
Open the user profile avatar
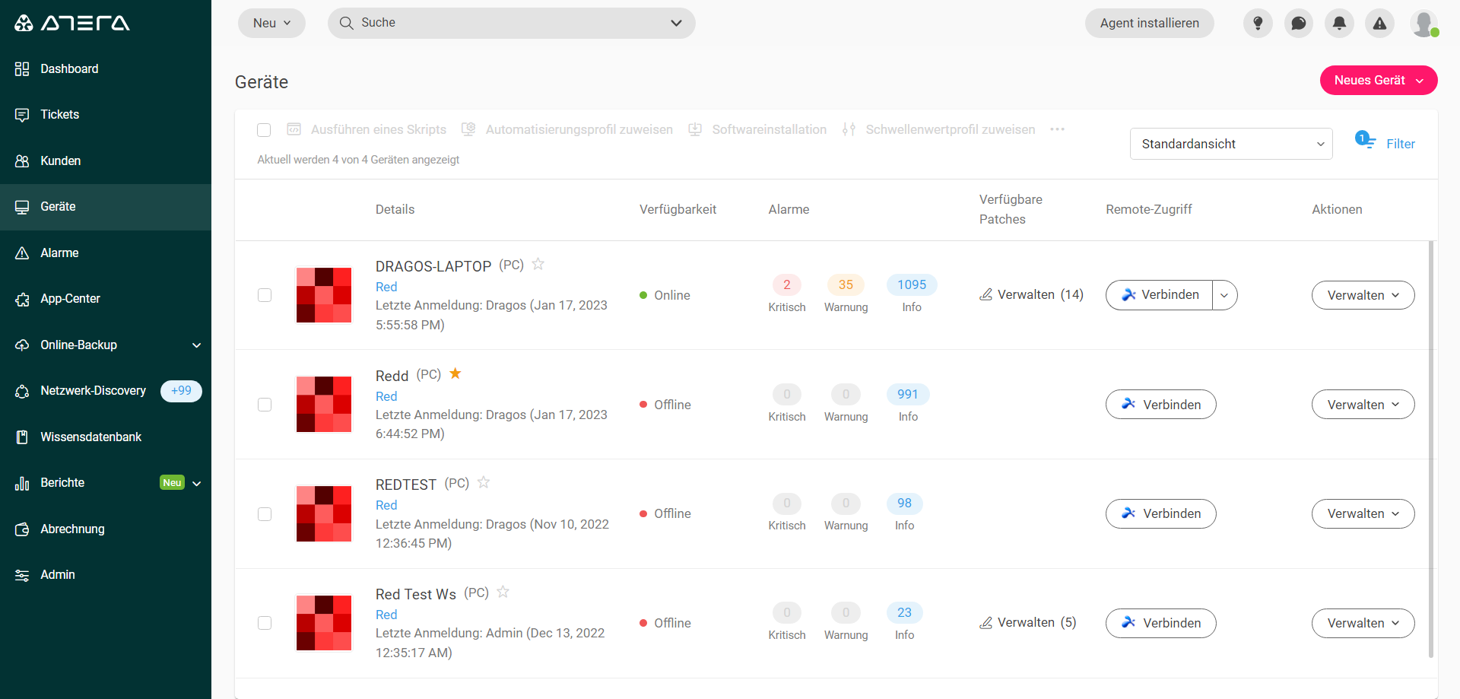click(1423, 23)
